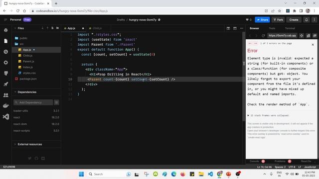Open the Deployment rocket icon in sidebar
Image resolution: width=319 pixels, height=179 pixels.
pyautogui.click(x=5, y=84)
